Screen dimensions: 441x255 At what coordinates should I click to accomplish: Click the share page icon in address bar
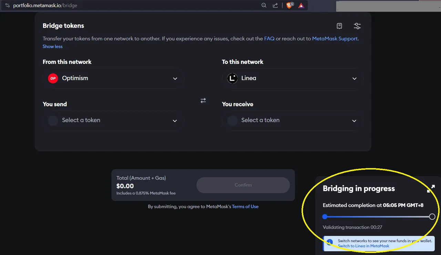click(275, 6)
